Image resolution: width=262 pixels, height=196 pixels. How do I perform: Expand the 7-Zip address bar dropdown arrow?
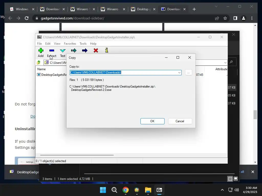point(225,63)
